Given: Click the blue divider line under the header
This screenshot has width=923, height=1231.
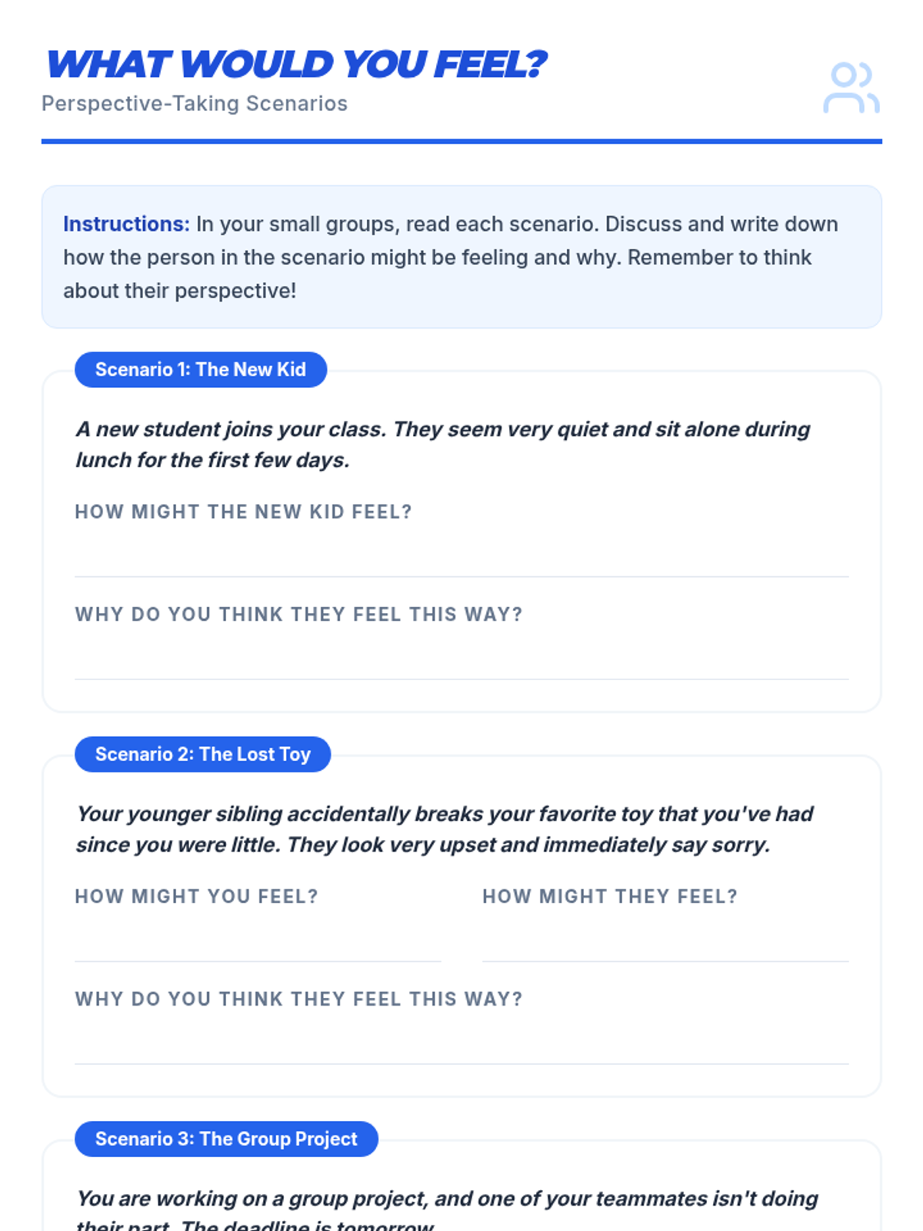Looking at the screenshot, I should tap(461, 142).
